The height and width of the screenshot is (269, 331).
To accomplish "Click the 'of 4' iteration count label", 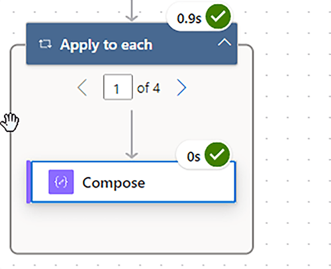I will (x=148, y=88).
